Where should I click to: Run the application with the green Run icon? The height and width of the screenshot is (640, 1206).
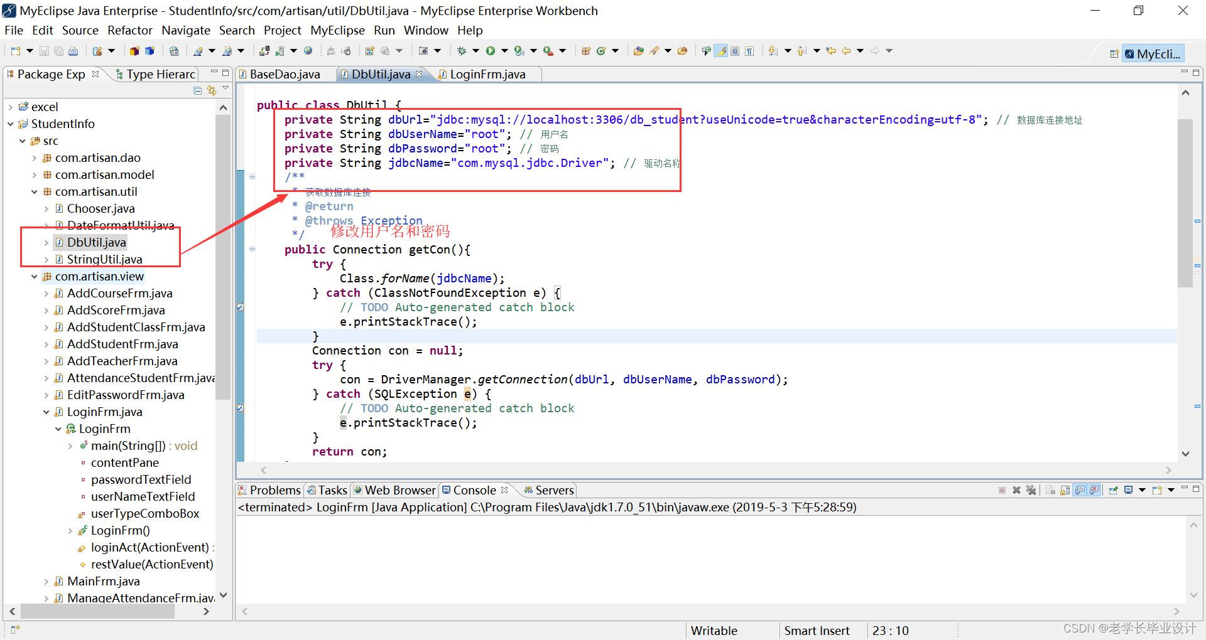click(x=491, y=50)
